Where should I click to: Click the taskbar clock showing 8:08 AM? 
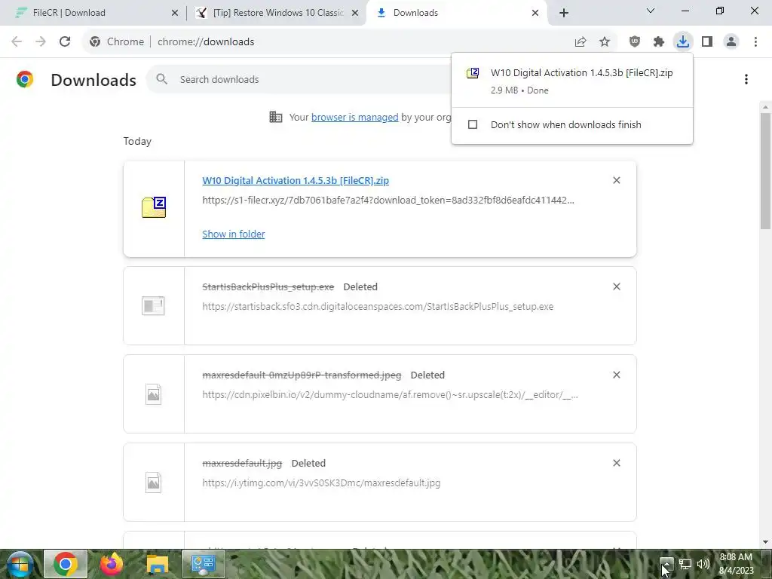pos(736,564)
